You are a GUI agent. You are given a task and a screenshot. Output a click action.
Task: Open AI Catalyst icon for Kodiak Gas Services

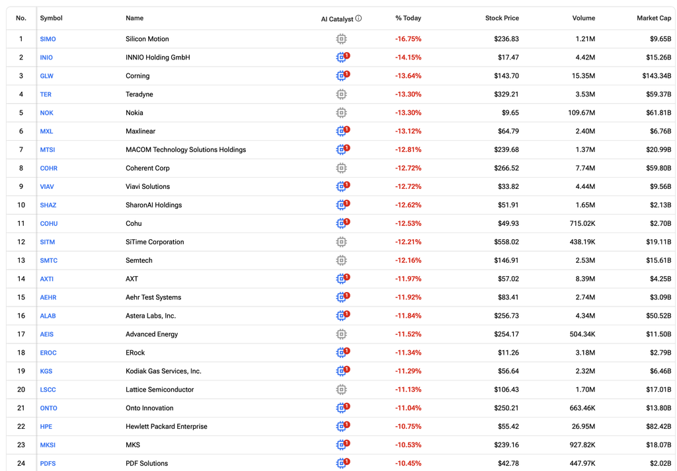[x=342, y=371]
